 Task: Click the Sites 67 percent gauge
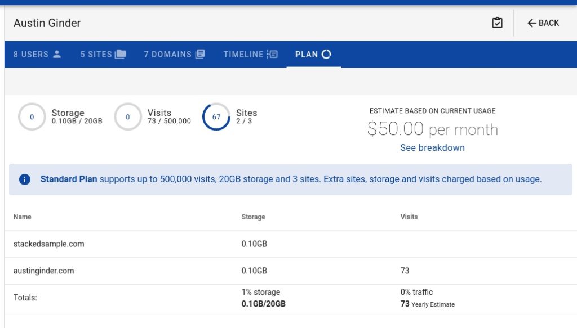(216, 117)
